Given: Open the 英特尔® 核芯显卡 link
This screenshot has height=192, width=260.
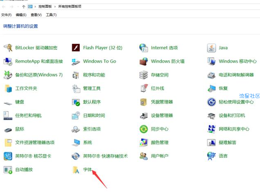Looking at the screenshot, I should [x=33, y=156].
